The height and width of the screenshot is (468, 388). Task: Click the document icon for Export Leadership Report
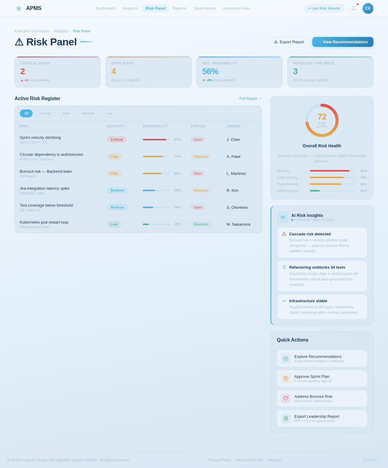(286, 418)
